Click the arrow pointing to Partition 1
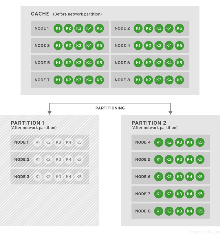220x235 pixels. (x=49, y=111)
